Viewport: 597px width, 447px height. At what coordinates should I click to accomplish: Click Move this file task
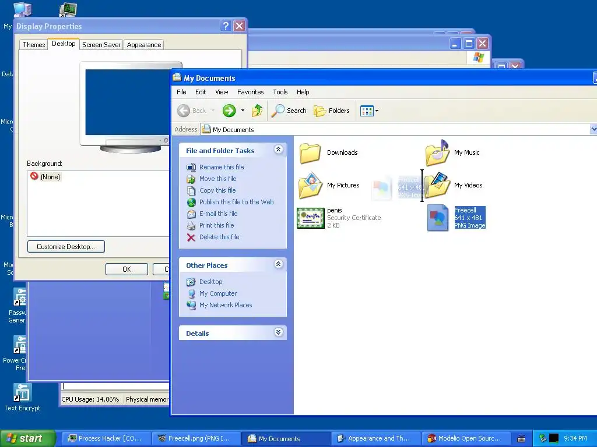[x=217, y=179]
